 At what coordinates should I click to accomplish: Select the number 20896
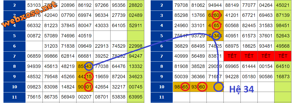(x=68, y=5)
